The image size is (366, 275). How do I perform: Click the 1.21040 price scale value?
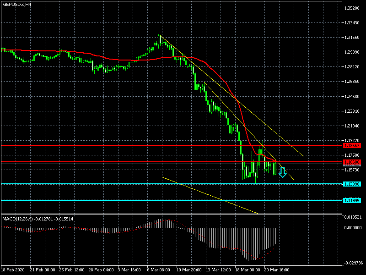click(x=353, y=126)
